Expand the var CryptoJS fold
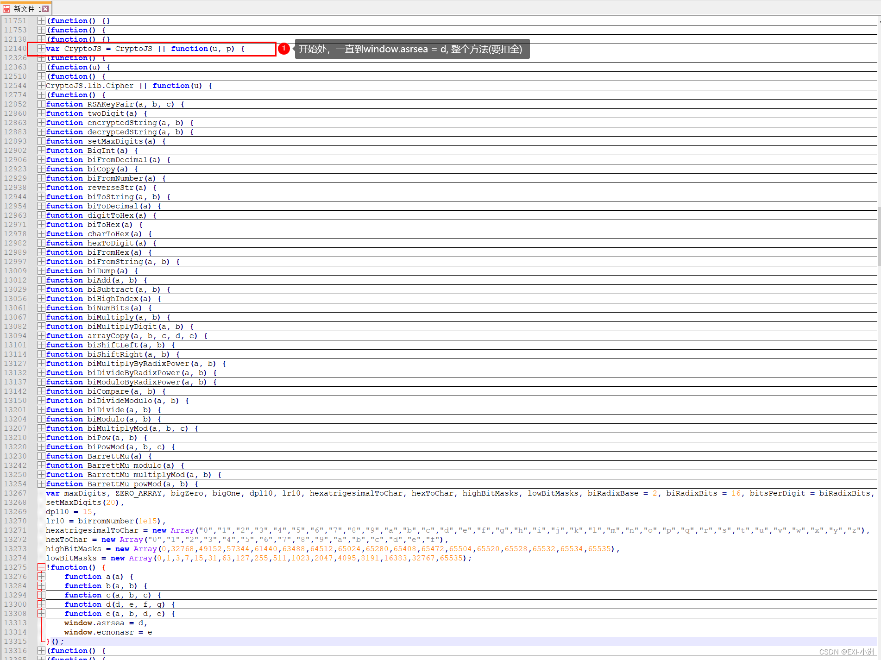Viewport: 881px width, 660px height. [41, 49]
